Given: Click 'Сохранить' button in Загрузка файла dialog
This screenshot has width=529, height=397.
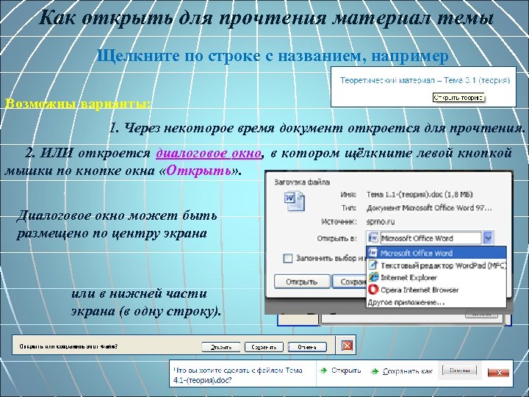Looking at the screenshot, I should [x=350, y=281].
